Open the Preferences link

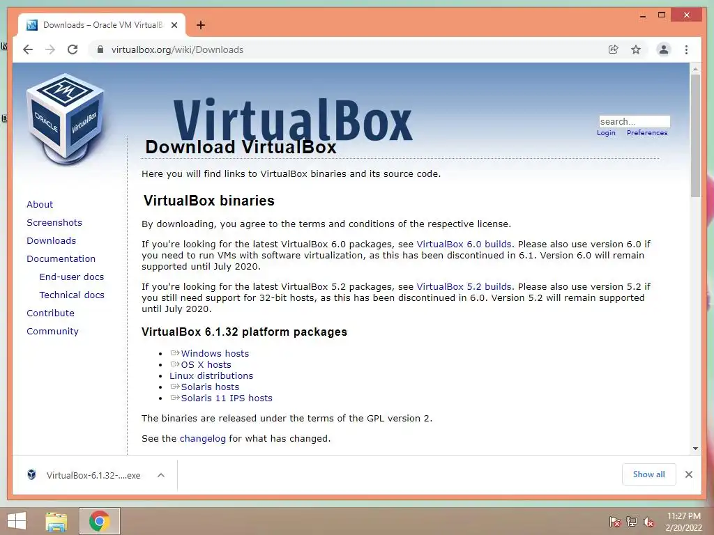click(647, 133)
